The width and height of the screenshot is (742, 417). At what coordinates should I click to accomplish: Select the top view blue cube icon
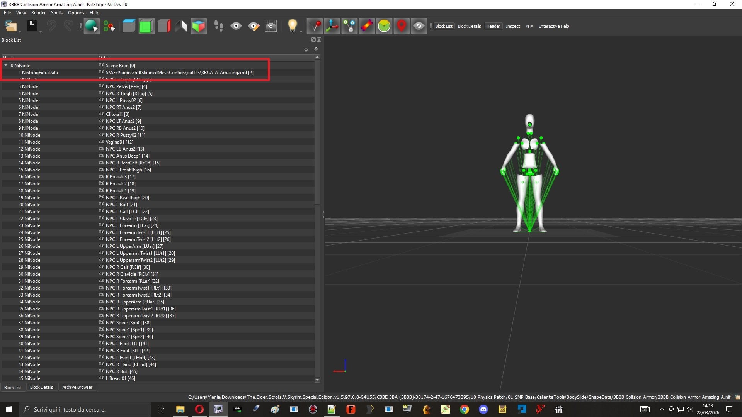(129, 26)
